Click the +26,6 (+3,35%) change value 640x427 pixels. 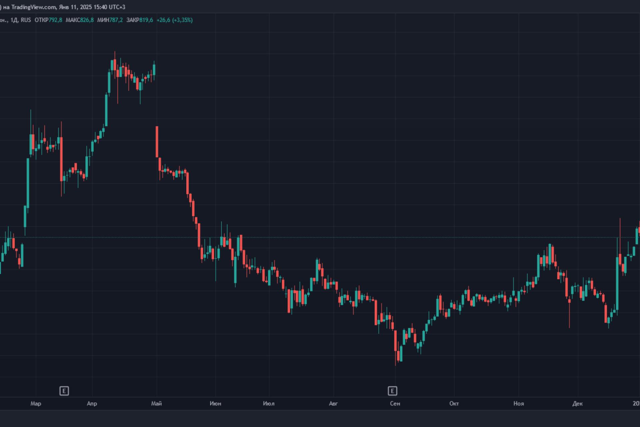coord(175,20)
